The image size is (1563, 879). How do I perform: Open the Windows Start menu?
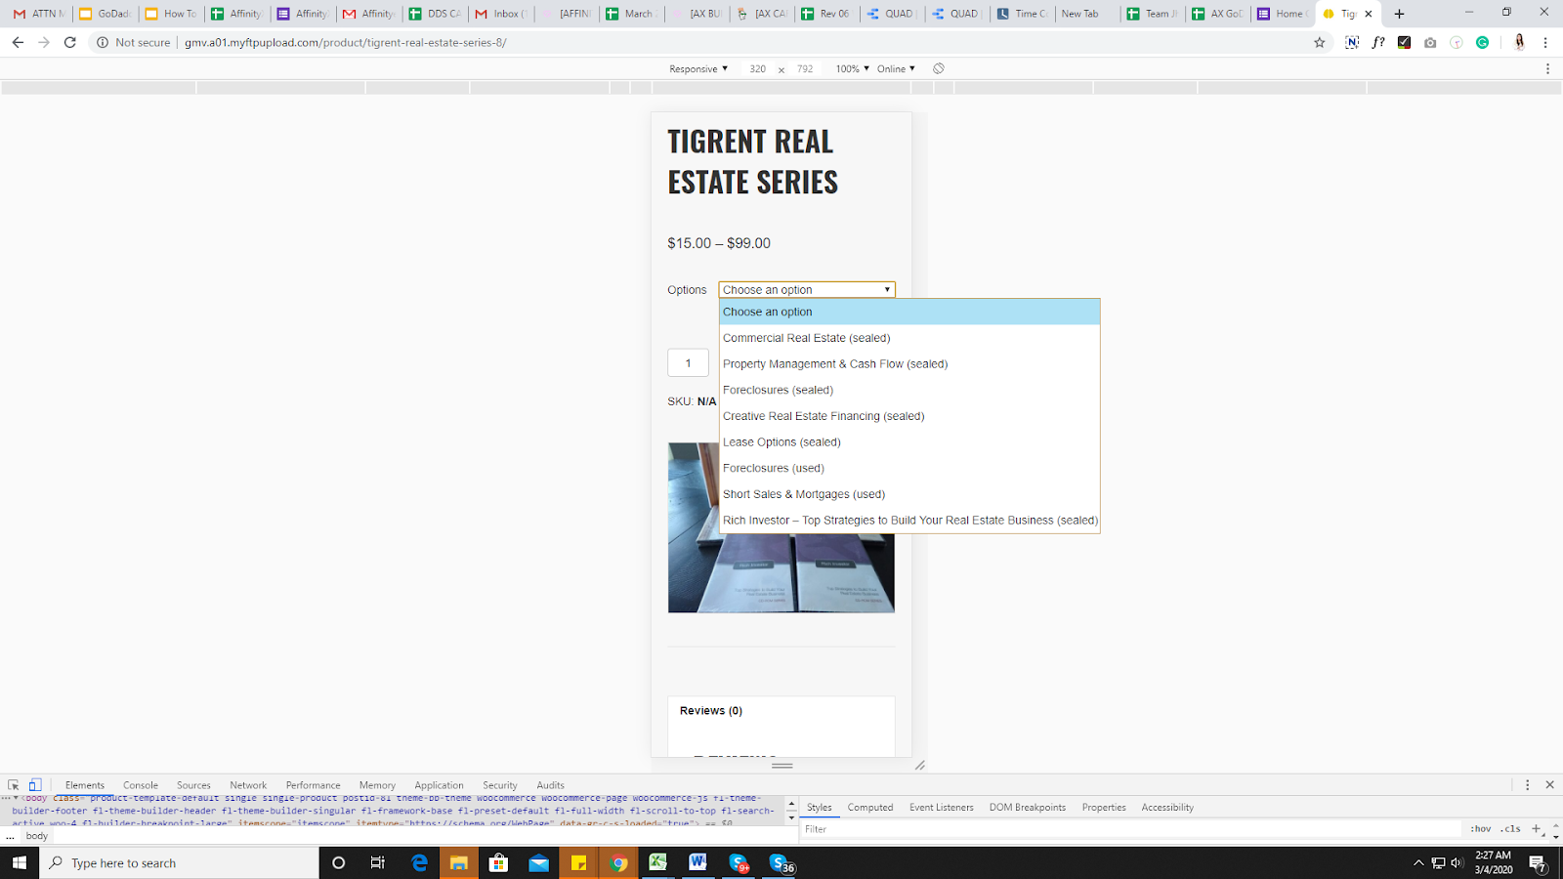pos(20,862)
